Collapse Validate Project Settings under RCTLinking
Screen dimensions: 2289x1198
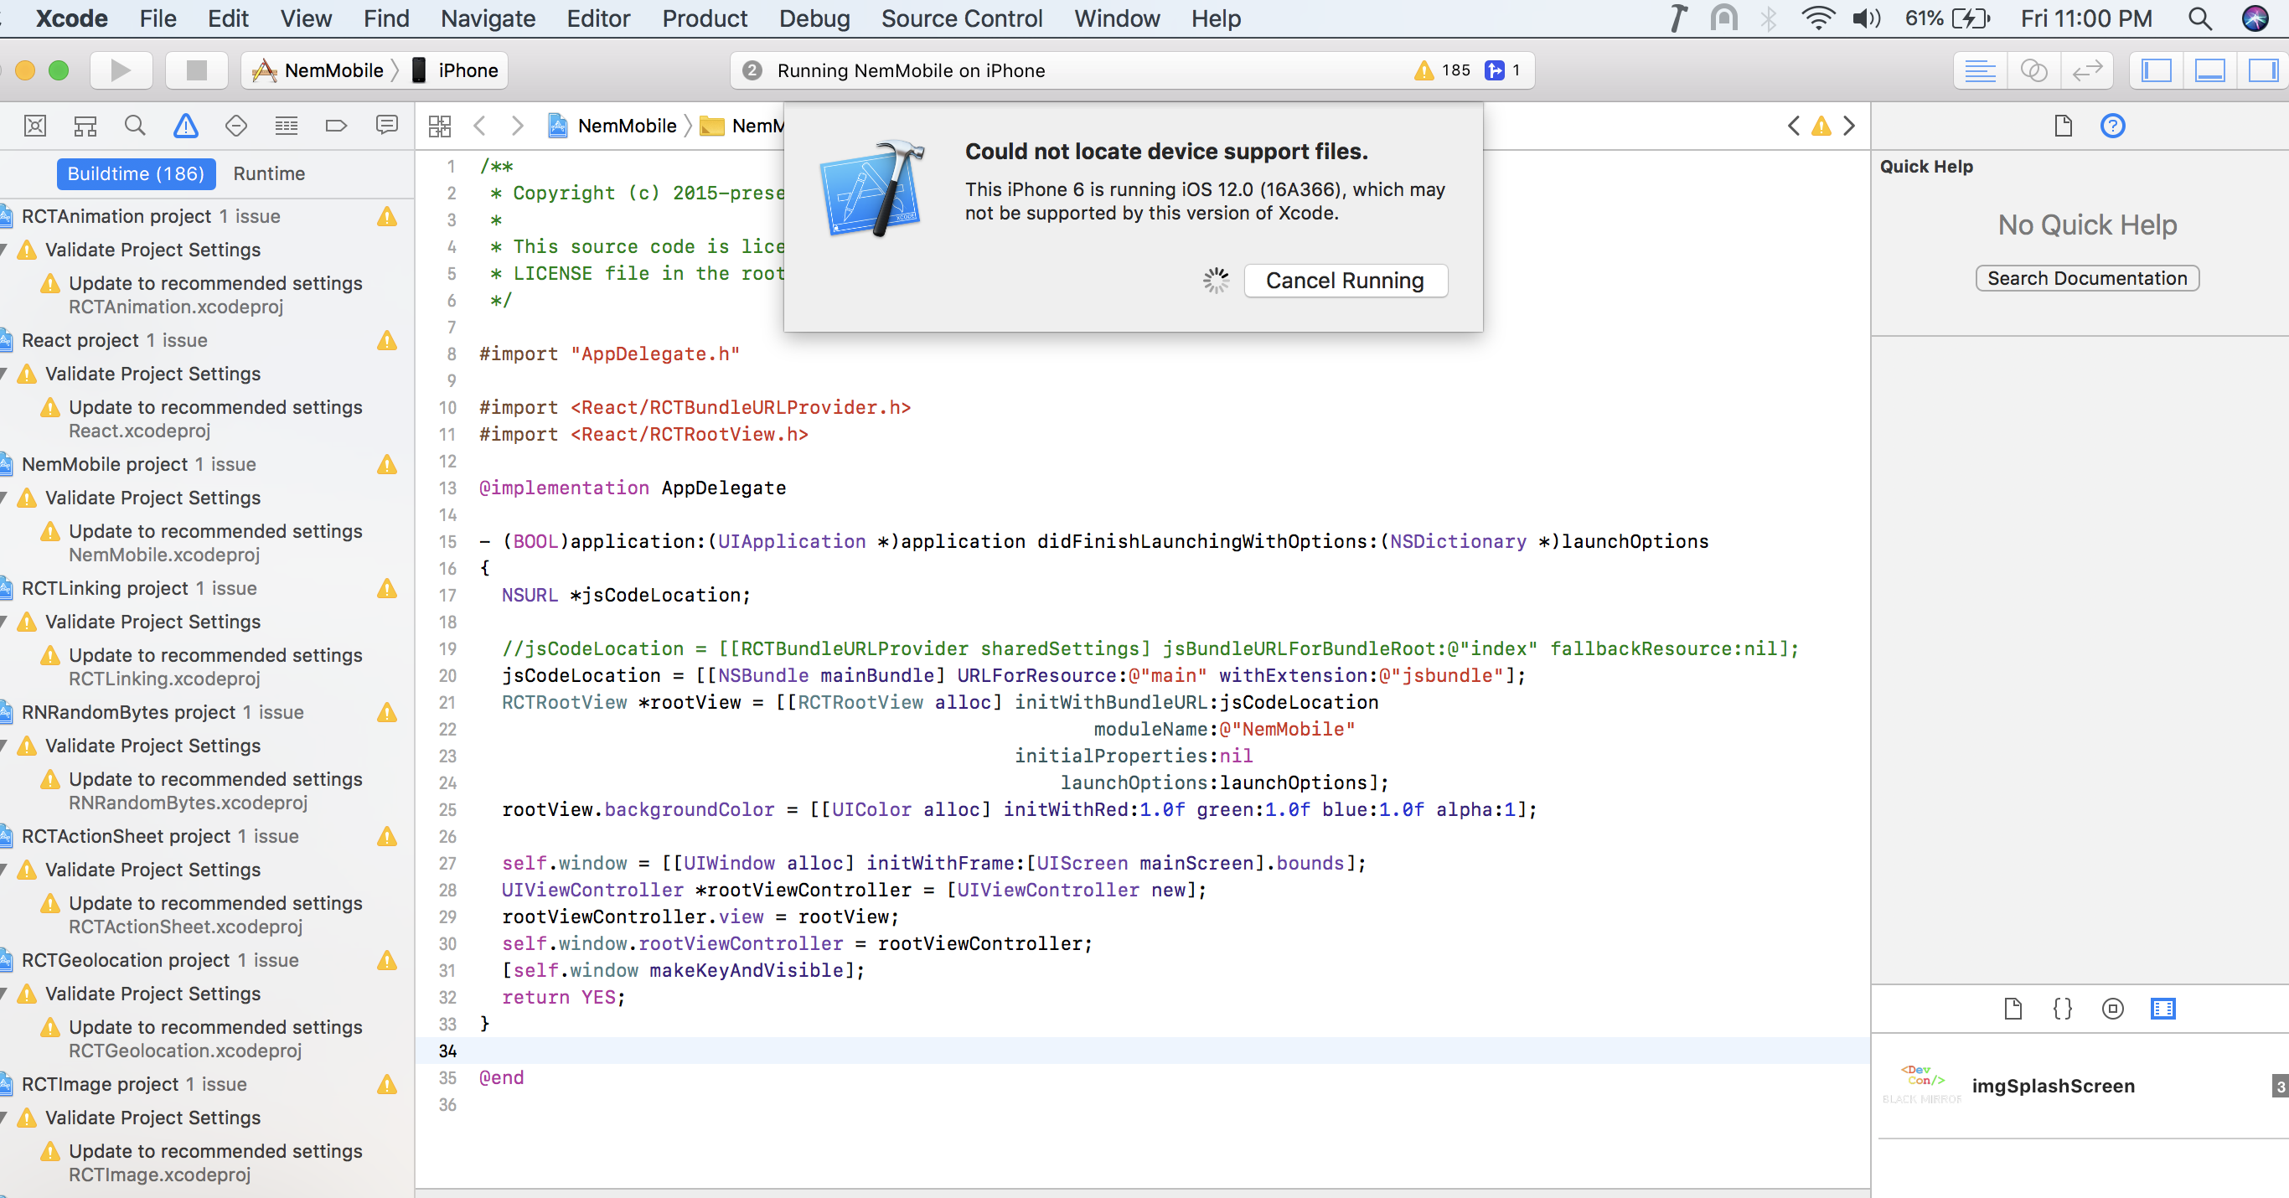tap(4, 622)
